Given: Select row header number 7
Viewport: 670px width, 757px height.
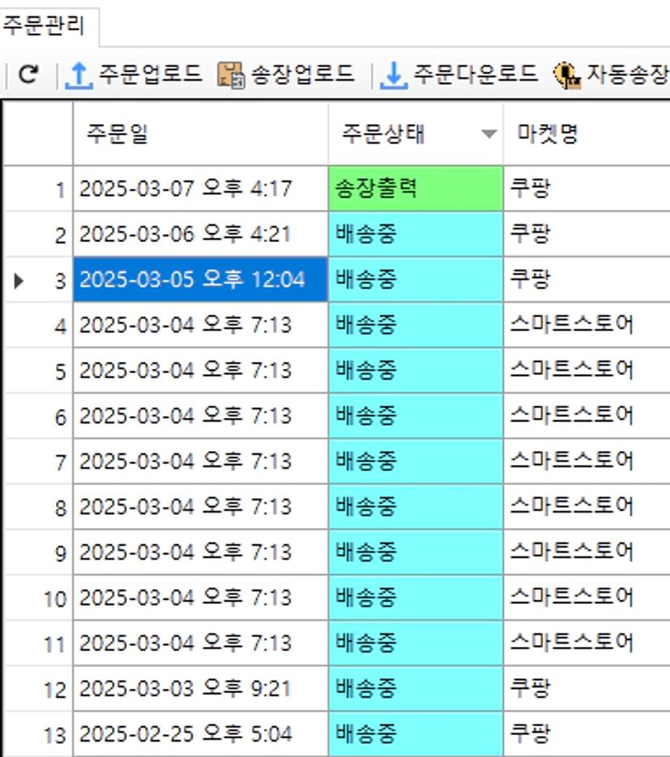Looking at the screenshot, I should [39, 462].
